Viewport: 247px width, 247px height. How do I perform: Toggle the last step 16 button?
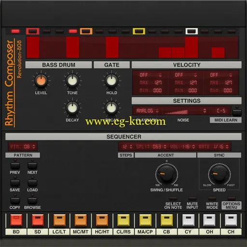point(231,31)
